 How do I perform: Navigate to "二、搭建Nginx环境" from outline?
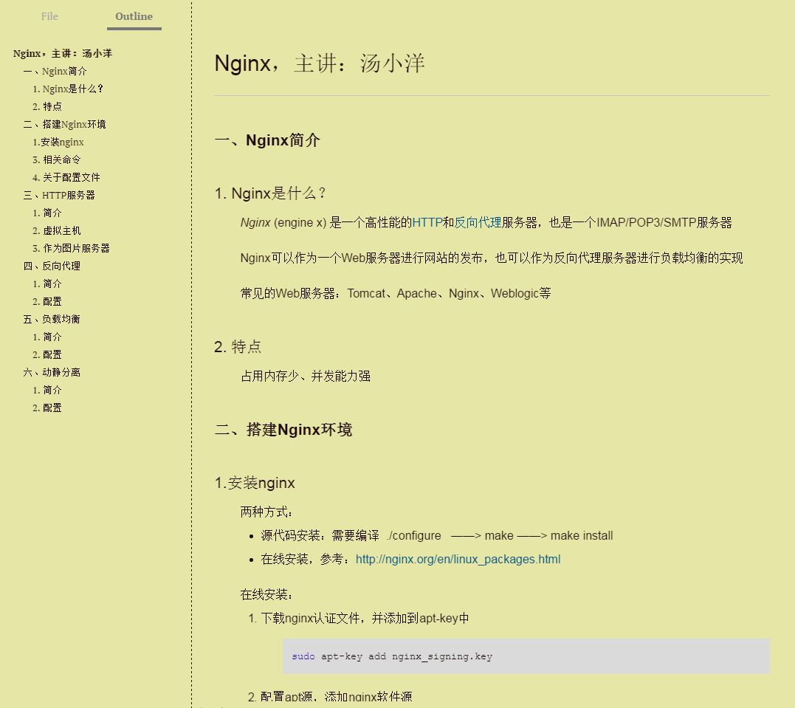click(x=66, y=123)
